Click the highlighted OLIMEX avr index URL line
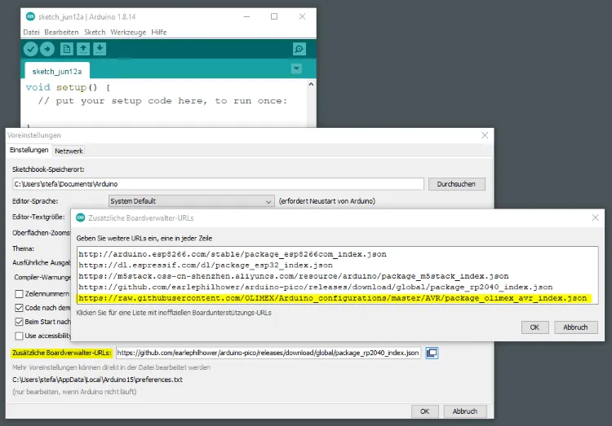 coord(335,298)
